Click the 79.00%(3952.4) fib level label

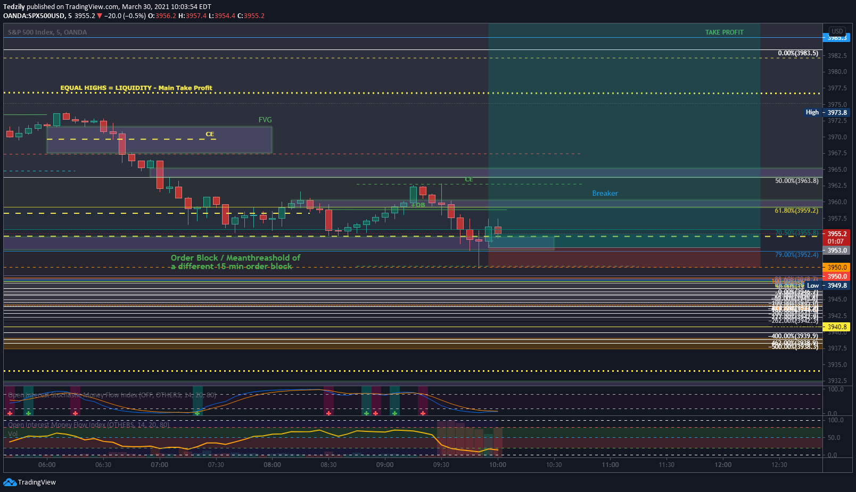click(x=796, y=255)
